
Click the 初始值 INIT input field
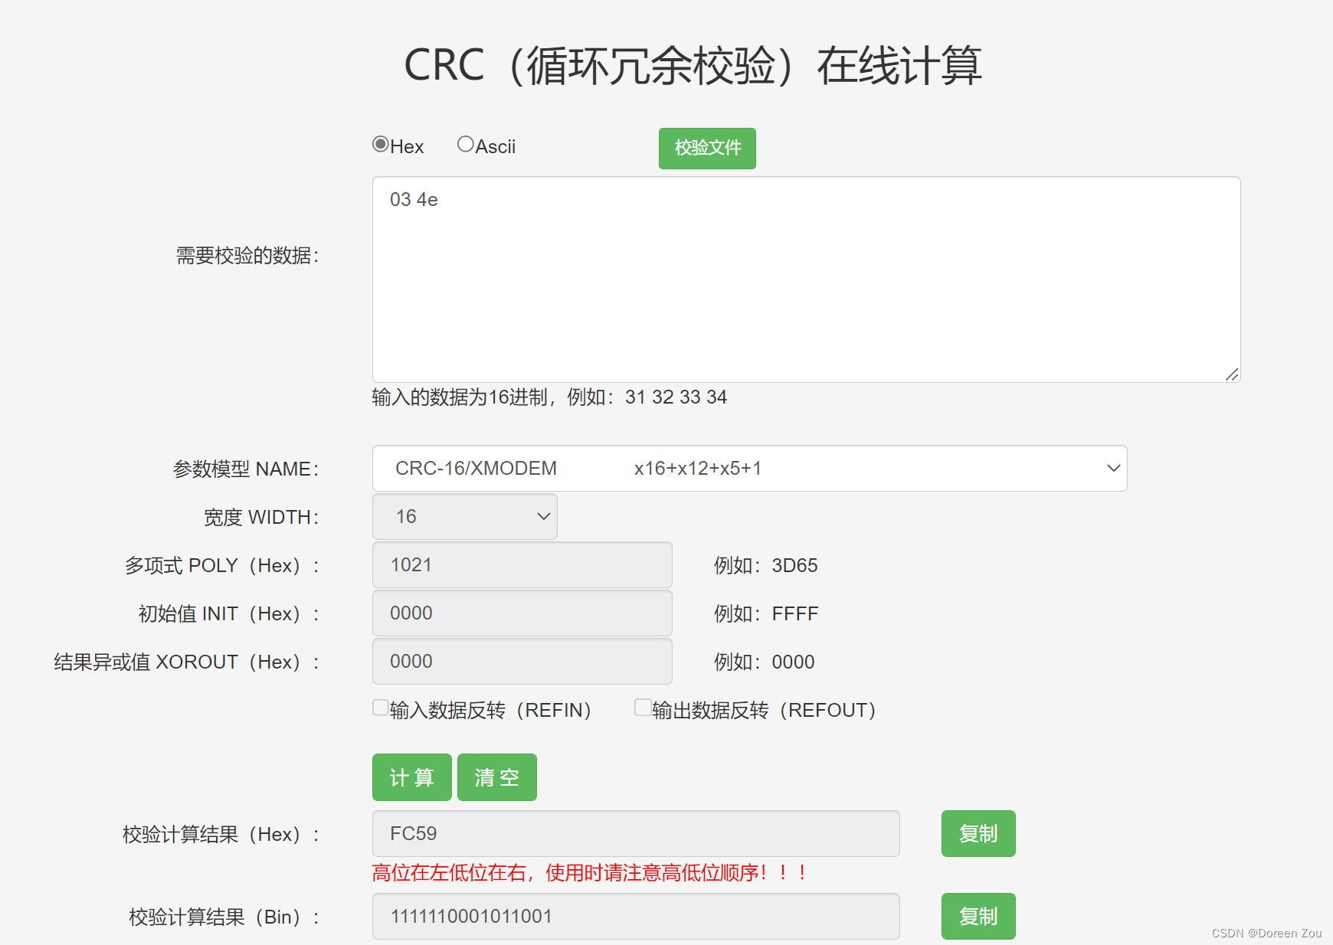point(522,613)
